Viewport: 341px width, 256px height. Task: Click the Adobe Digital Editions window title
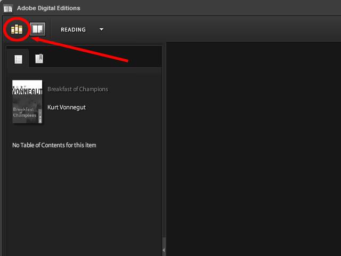pyautogui.click(x=48, y=8)
